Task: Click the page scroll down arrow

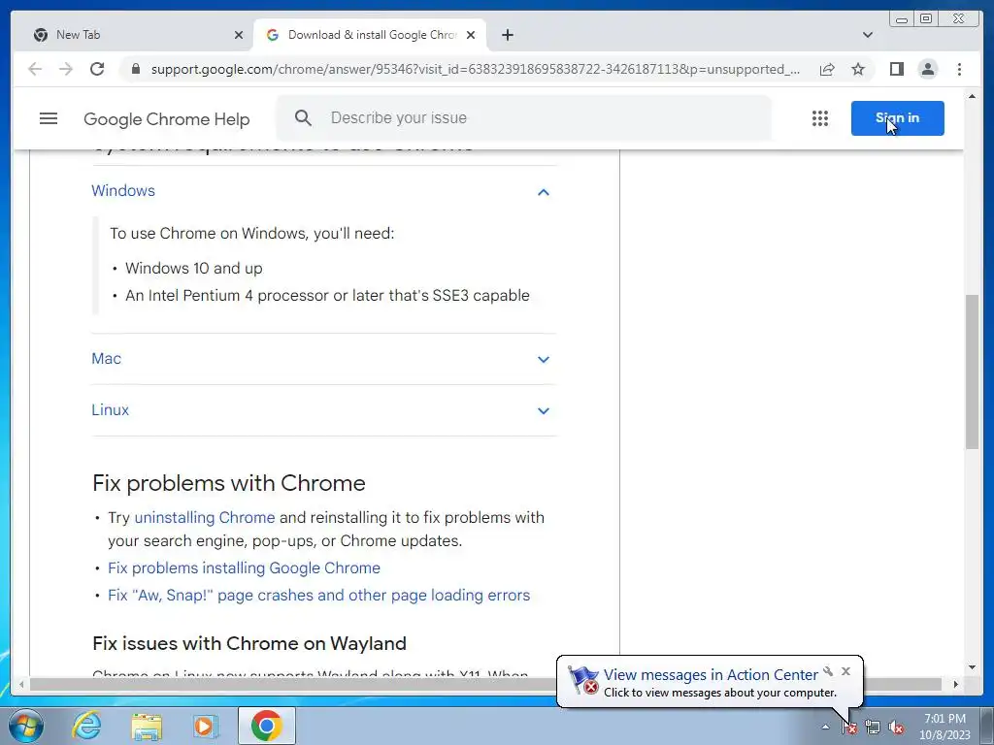Action: coord(973,667)
